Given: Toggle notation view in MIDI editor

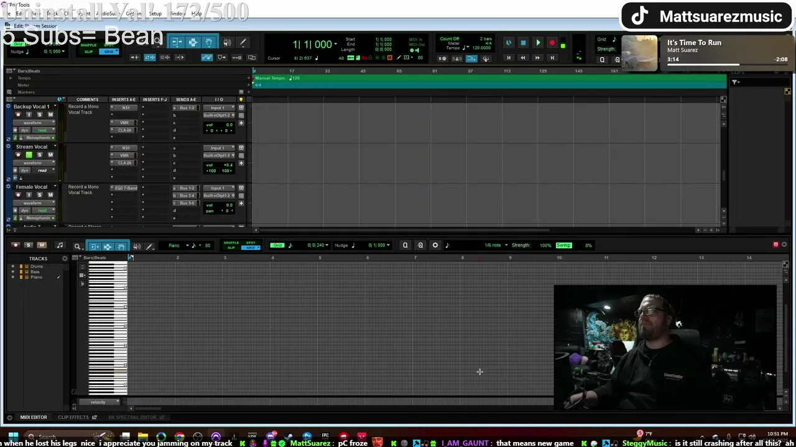Looking at the screenshot, I should pos(60,245).
